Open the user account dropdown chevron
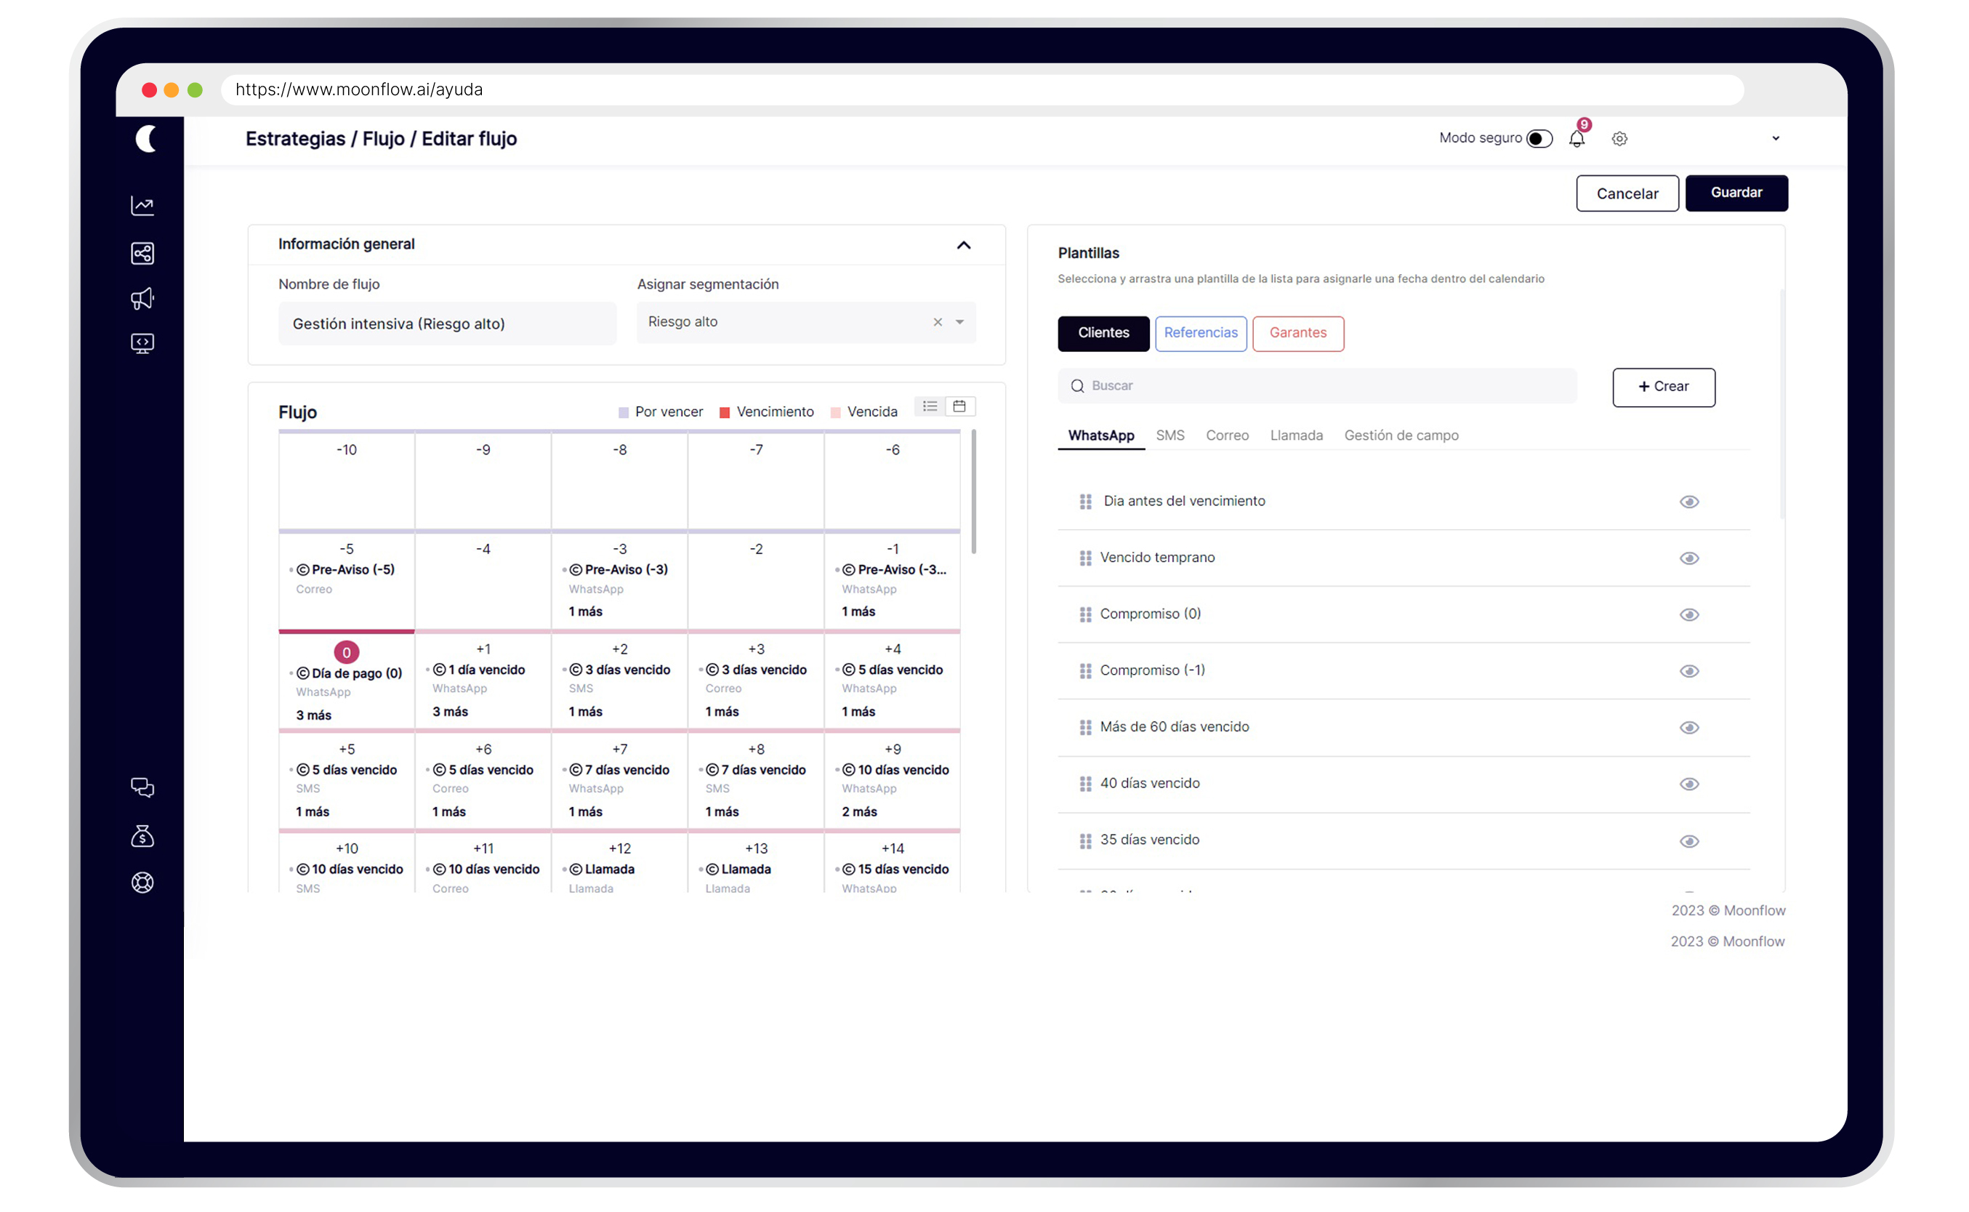This screenshot has height=1212, width=1969. (1775, 139)
